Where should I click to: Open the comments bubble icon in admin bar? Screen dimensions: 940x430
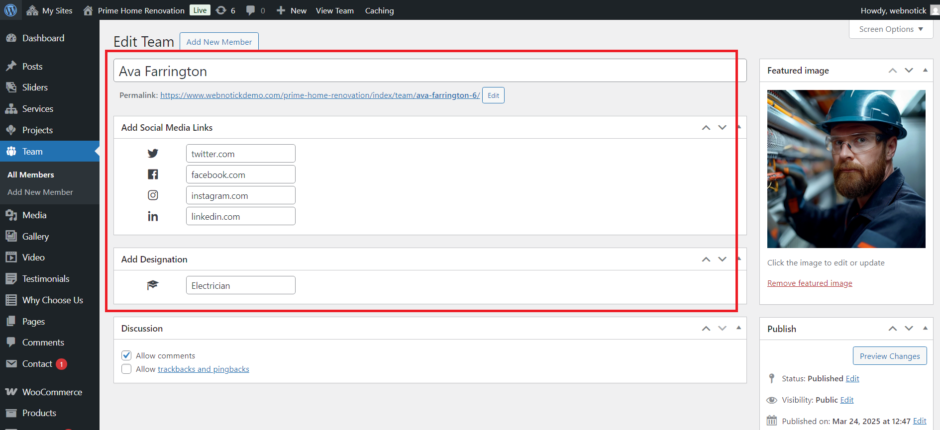pos(251,10)
